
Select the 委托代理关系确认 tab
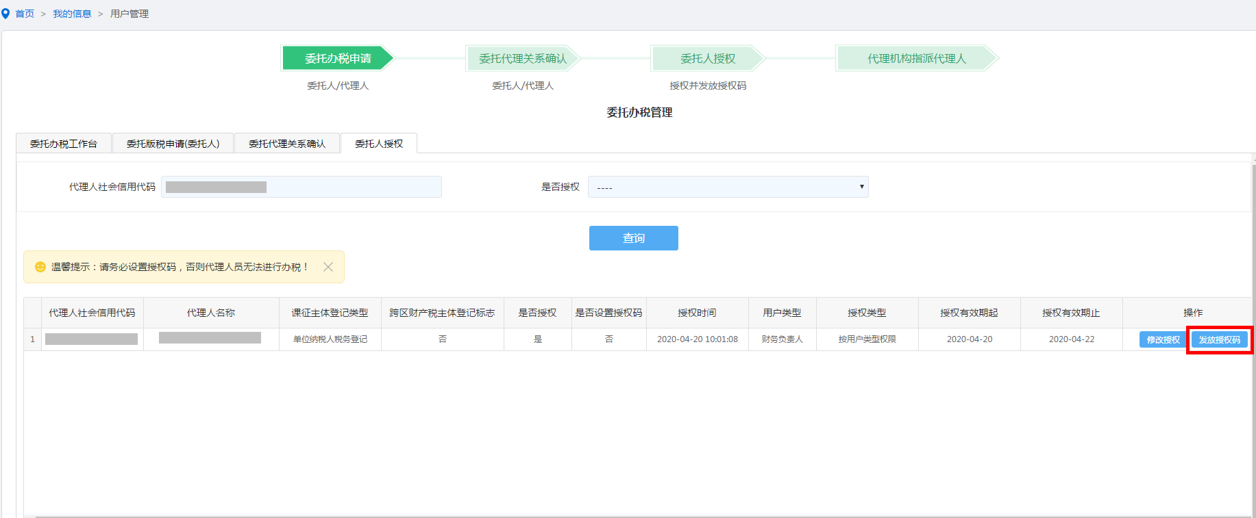(x=287, y=144)
